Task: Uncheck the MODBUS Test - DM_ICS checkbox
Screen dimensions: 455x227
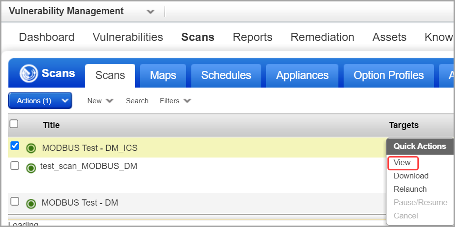Action: [x=15, y=146]
